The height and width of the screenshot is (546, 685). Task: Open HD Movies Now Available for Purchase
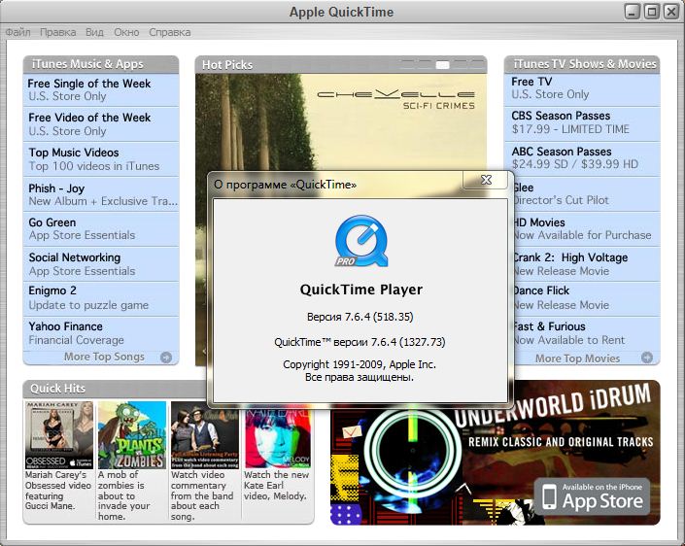tap(587, 229)
